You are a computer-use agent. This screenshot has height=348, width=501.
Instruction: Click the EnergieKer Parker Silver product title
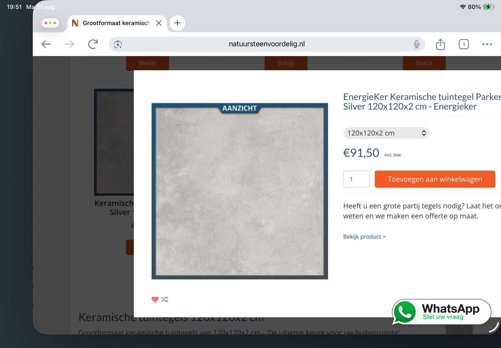tap(422, 101)
